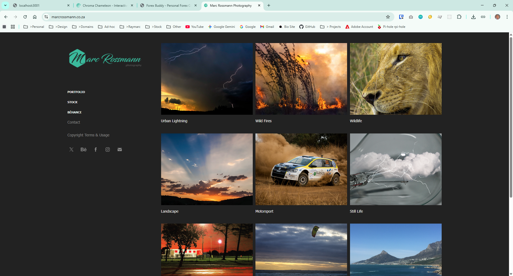513x276 pixels.
Task: Open the PORTFOLIO navigation link
Action: click(76, 92)
